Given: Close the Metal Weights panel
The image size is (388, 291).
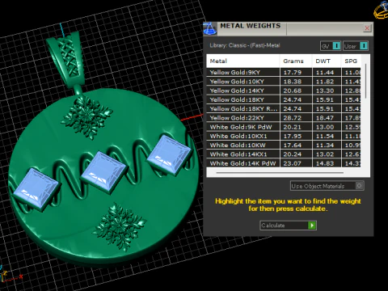Looking at the screenshot, I should (x=367, y=28).
